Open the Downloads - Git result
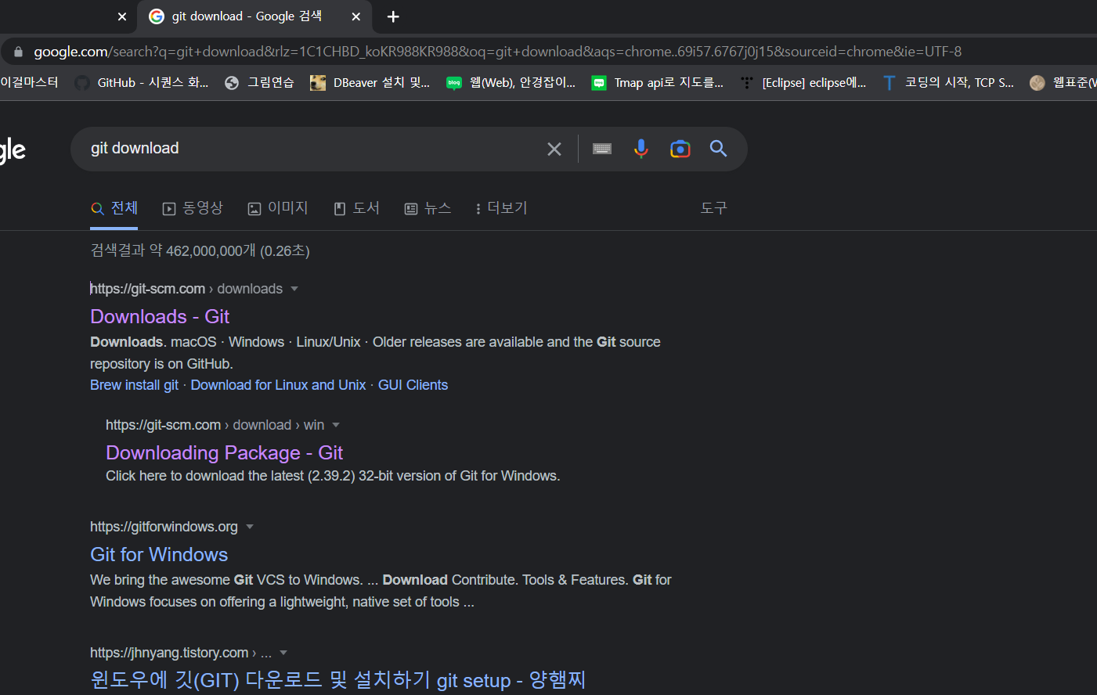The width and height of the screenshot is (1097, 695). point(160,317)
